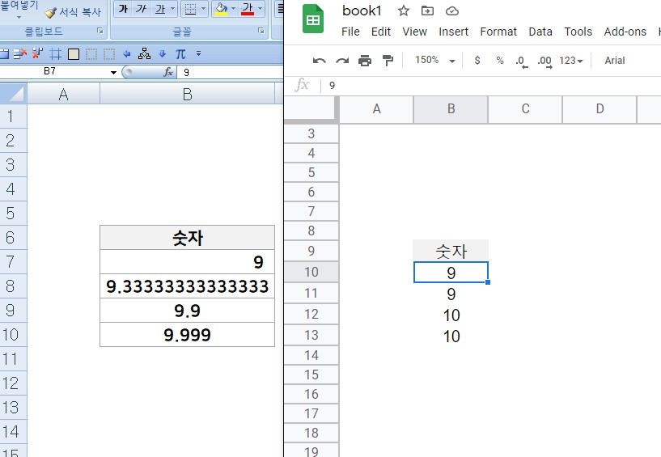Click blue down arrow icon in Excel toolbar
661x457 pixels.
(x=163, y=54)
